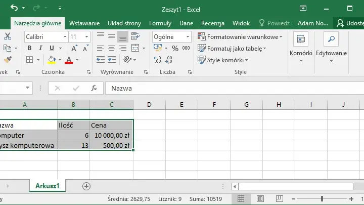This screenshot has height=205, width=364.
Task: Switch to Page Layout view
Action: pyautogui.click(x=260, y=199)
